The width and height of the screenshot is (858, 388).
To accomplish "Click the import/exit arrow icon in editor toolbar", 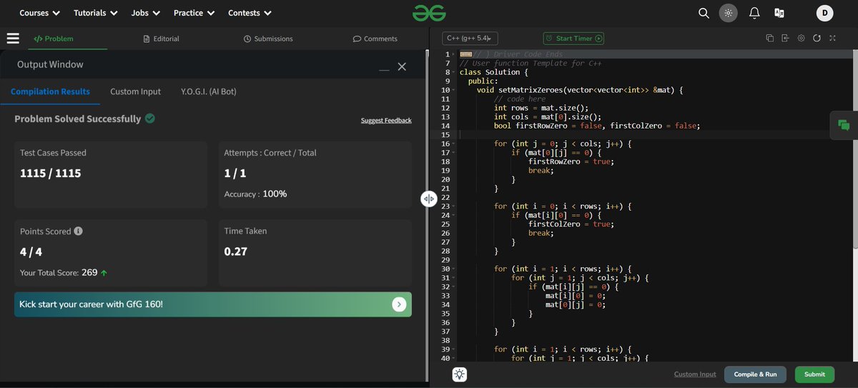I will (785, 39).
